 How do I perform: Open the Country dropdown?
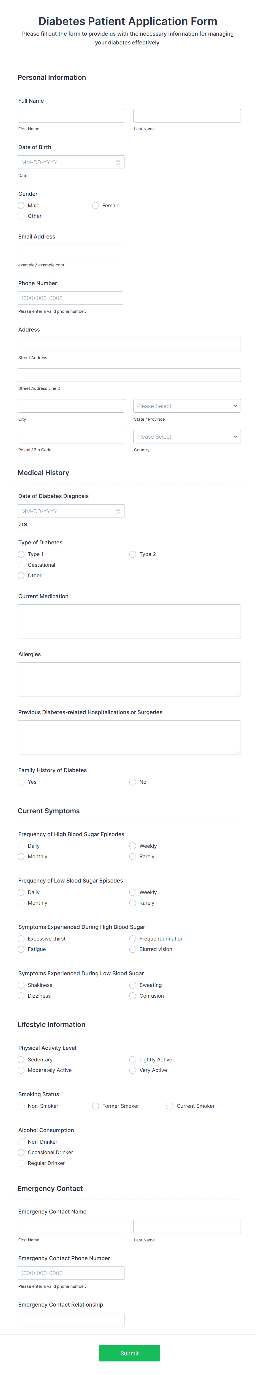[186, 436]
